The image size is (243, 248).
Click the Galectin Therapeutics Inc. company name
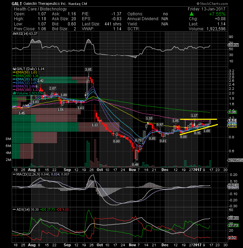45,3
